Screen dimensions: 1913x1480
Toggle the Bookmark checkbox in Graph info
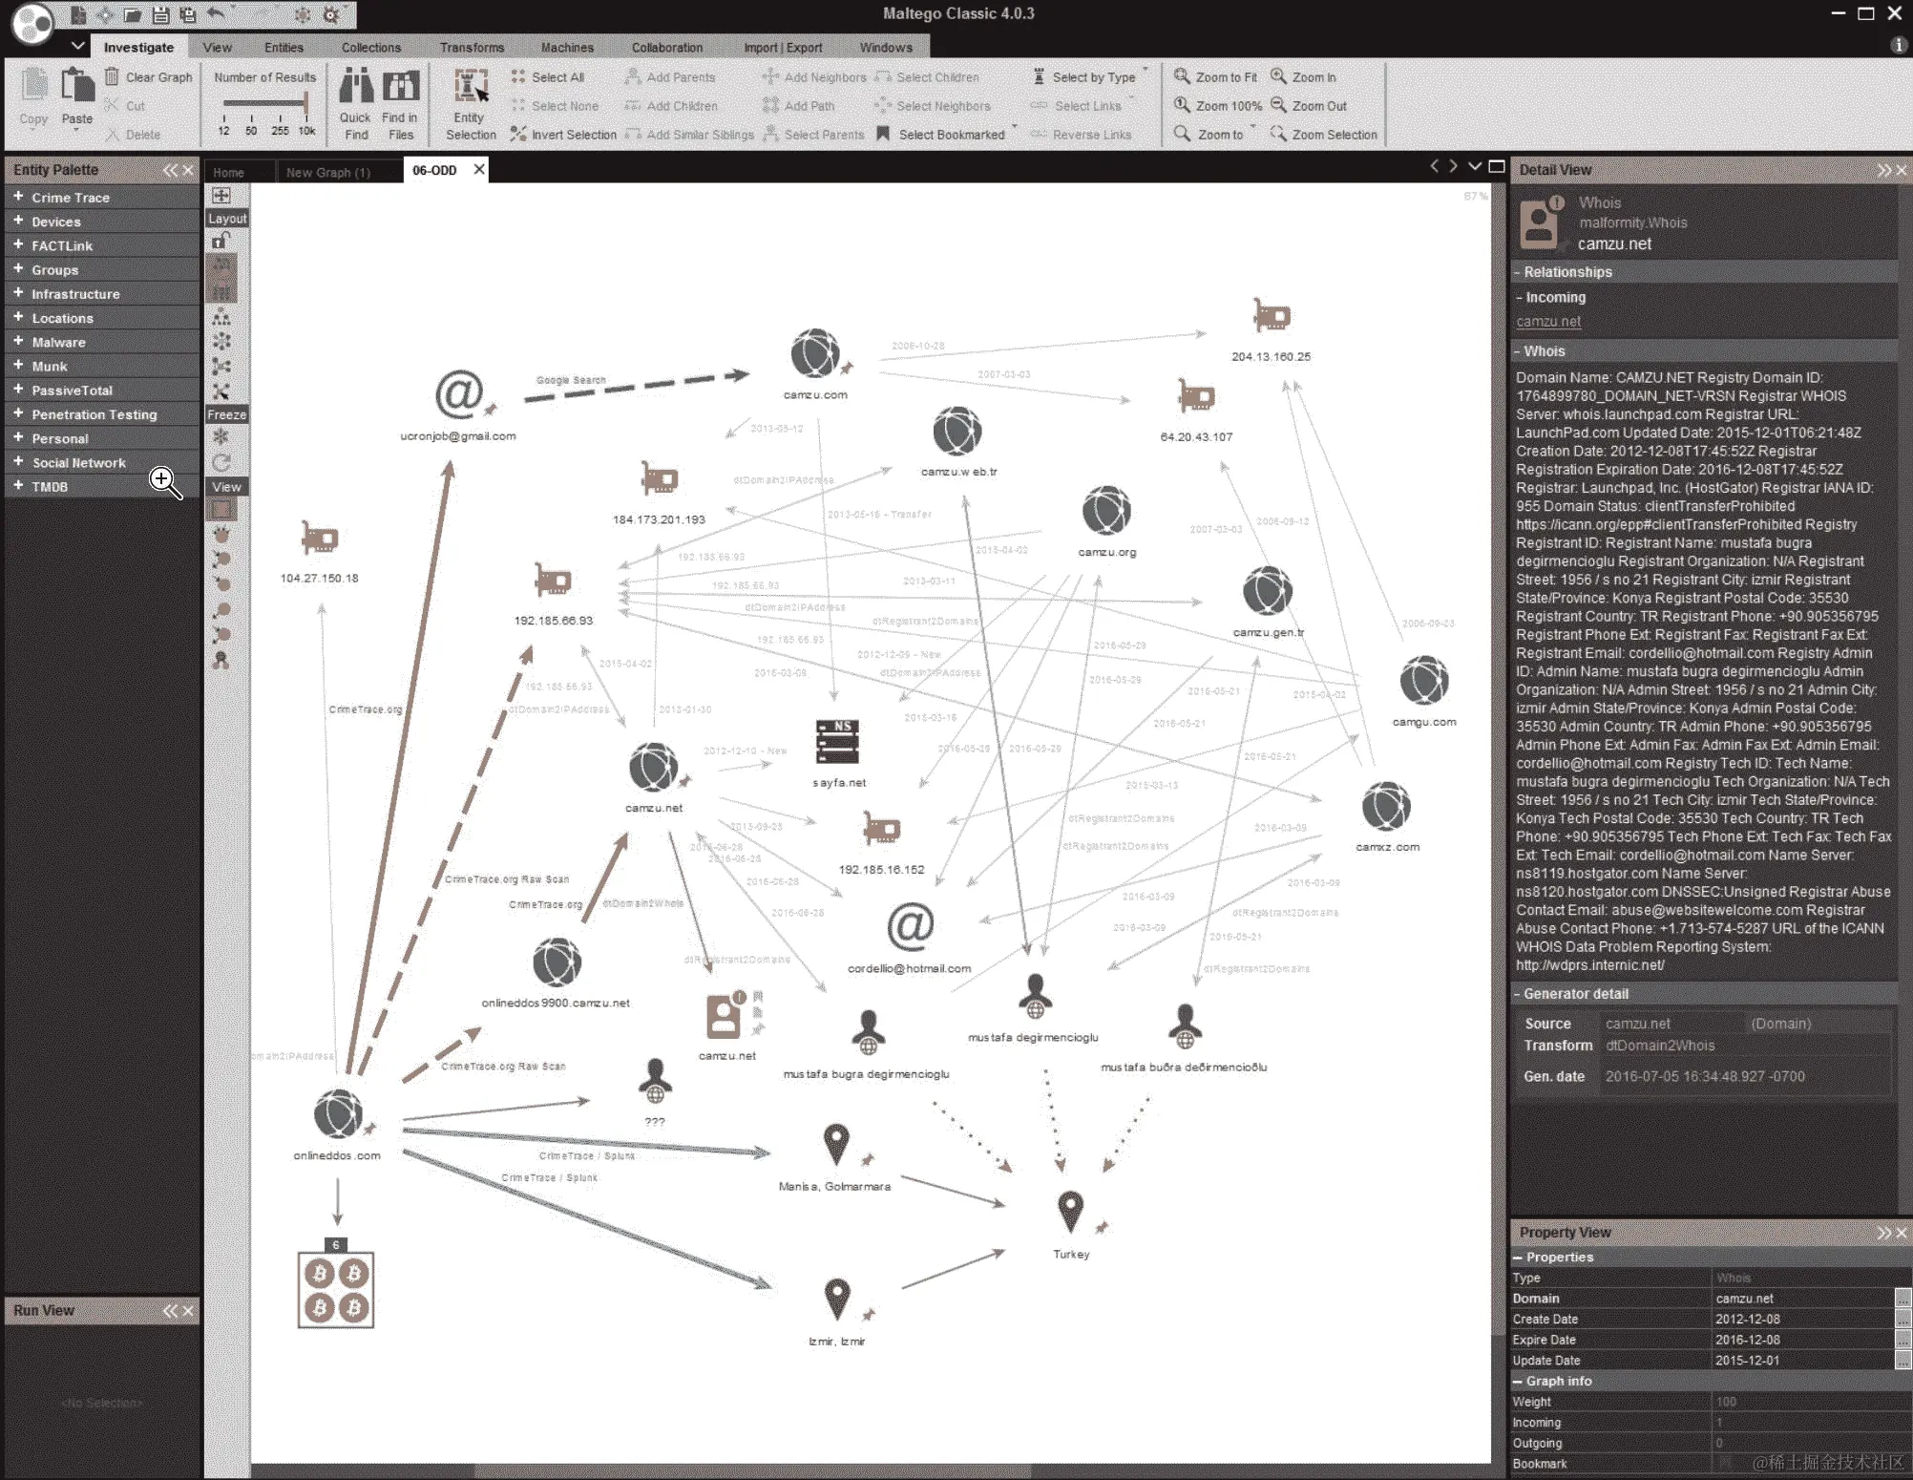click(x=1725, y=1464)
